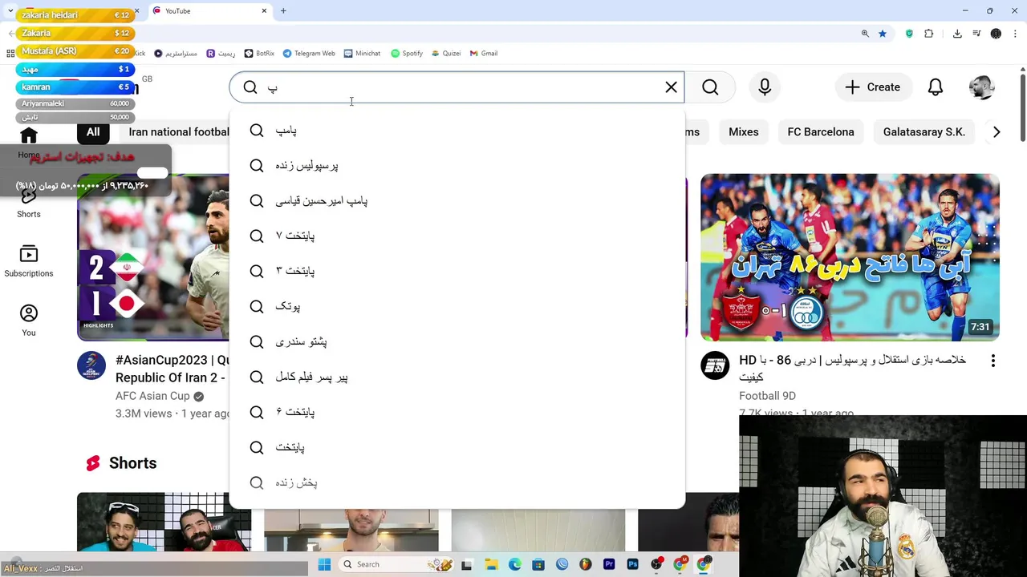Select suggestion "پرسپولیس زنده"

pos(457,166)
